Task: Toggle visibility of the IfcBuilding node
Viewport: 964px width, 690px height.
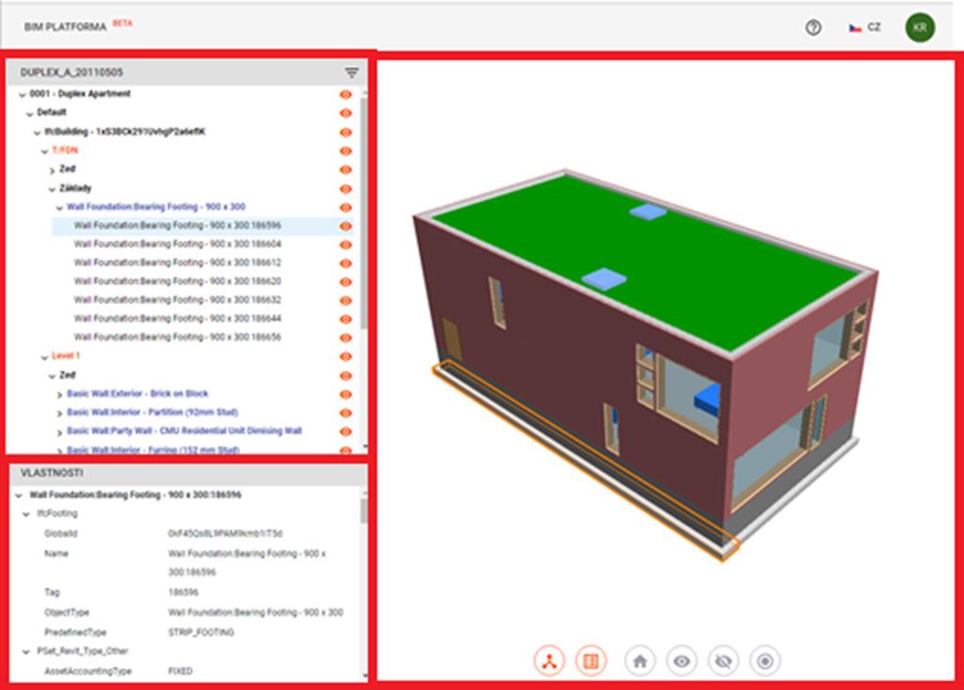Action: (346, 132)
